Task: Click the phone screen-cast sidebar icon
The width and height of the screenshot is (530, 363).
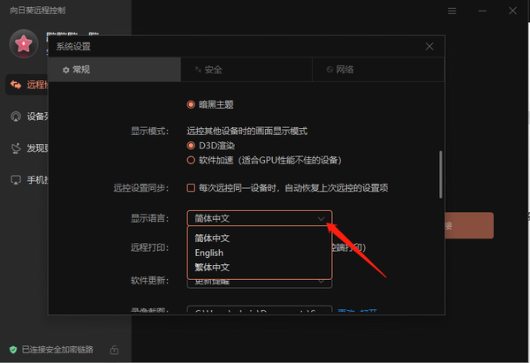Action: pyautogui.click(x=16, y=180)
